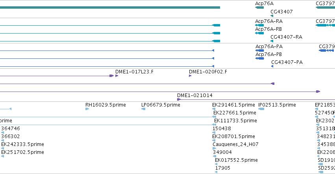The image size is (335, 174).
Task: Click the Acp76A gene arrow glyph
Action: pos(259,7)
